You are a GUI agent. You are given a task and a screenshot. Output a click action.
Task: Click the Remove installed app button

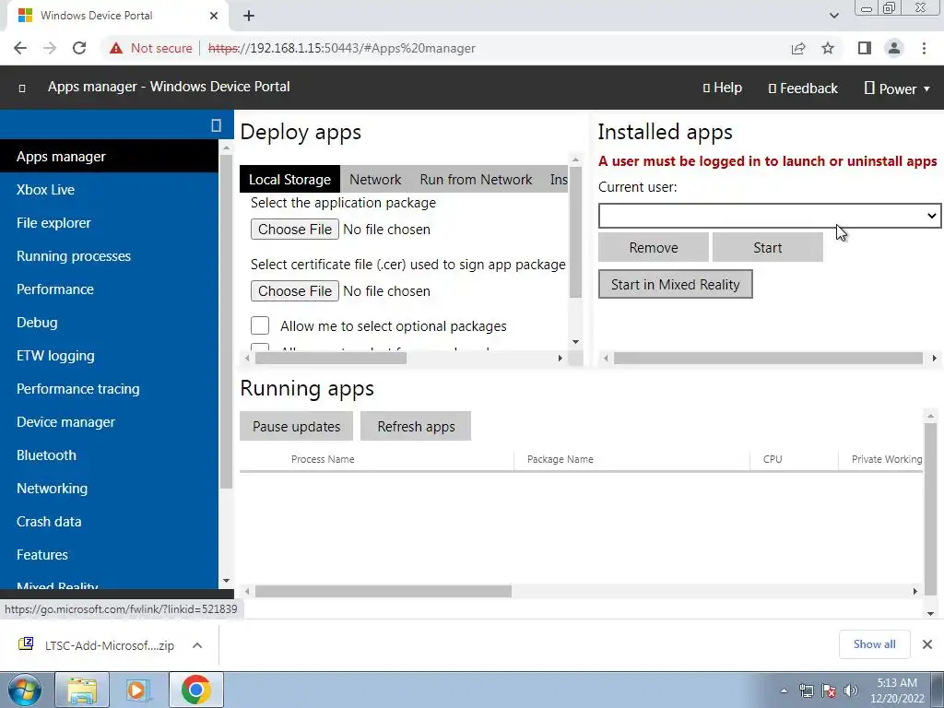point(654,247)
